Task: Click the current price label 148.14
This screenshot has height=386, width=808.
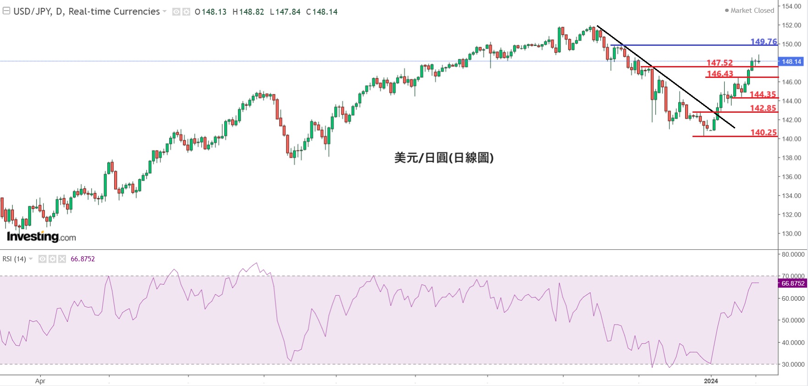Action: pos(792,61)
